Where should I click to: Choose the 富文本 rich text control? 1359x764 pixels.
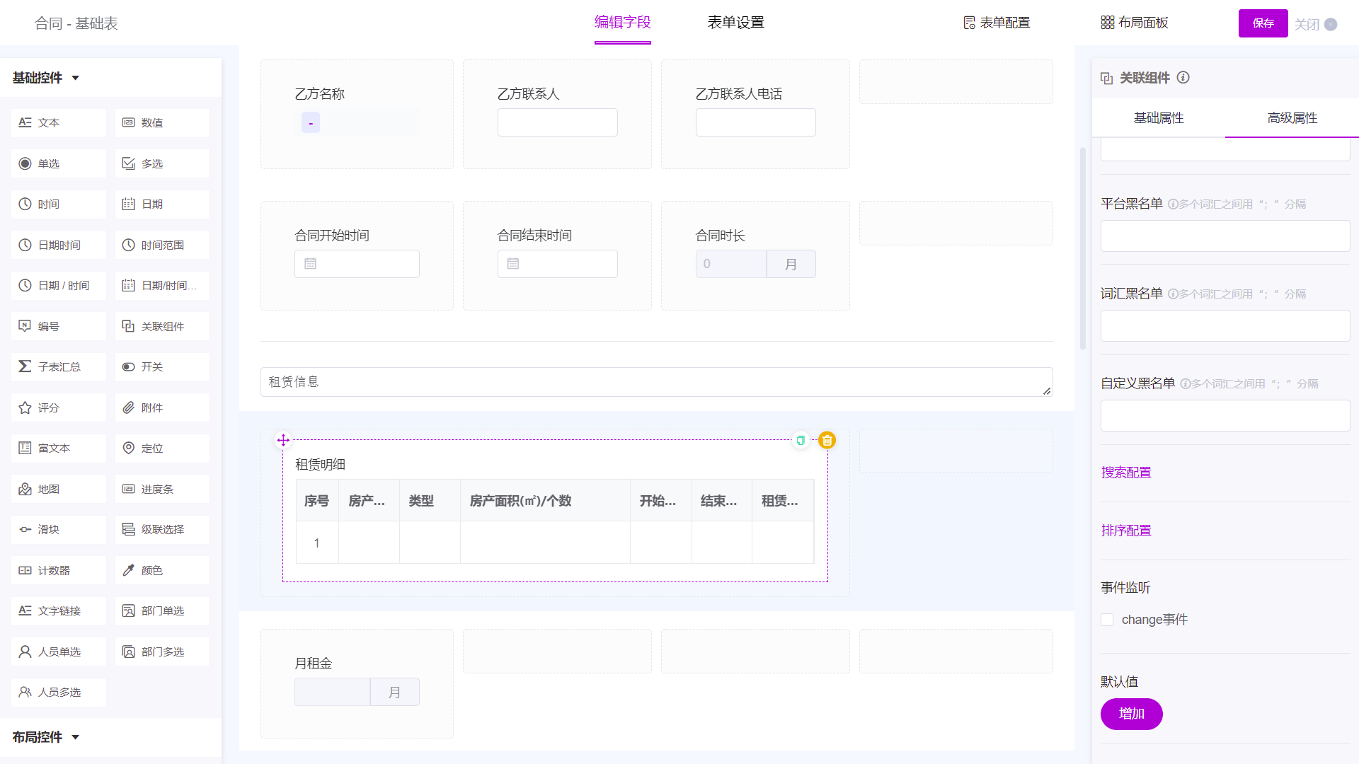(59, 448)
